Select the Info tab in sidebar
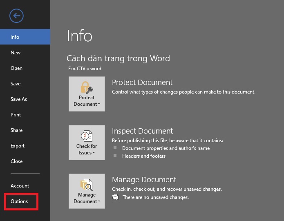This screenshot has height=221, width=284. tap(15, 37)
